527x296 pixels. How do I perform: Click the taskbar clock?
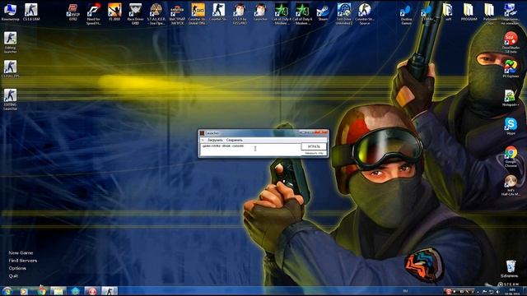512,291
